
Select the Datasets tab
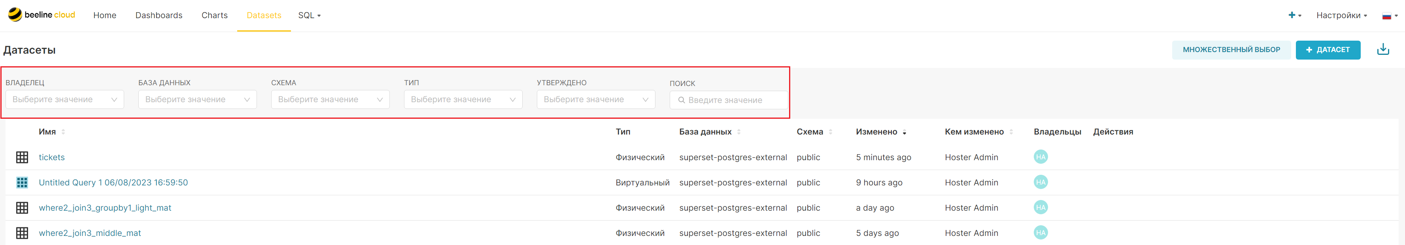click(264, 15)
